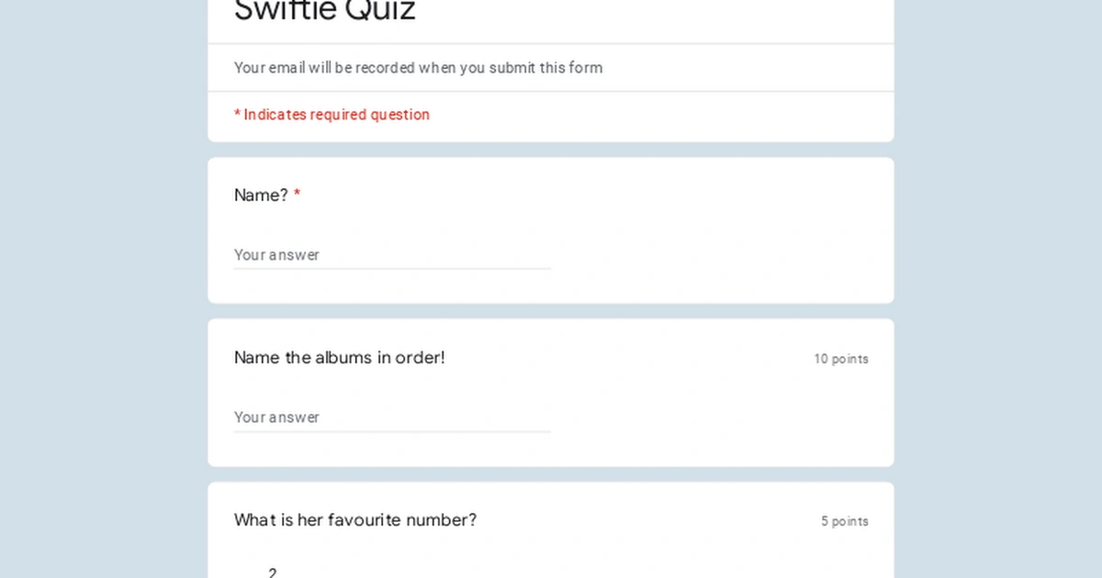Click the form header section

pos(551,69)
